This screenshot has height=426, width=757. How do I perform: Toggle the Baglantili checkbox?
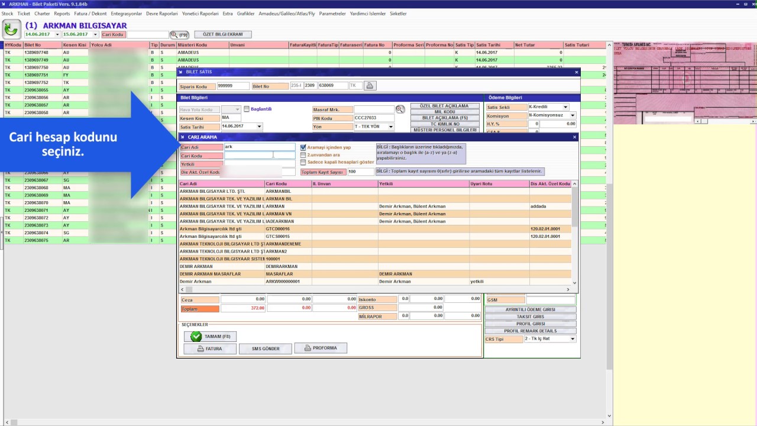(247, 109)
